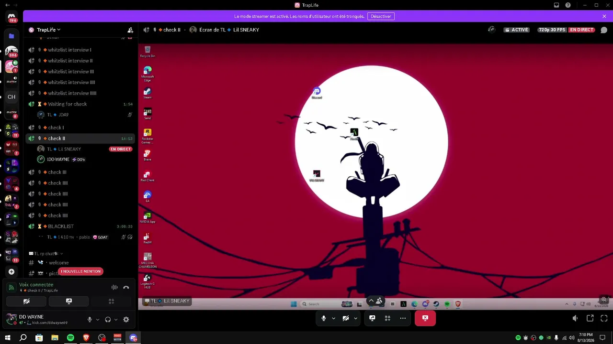Click the Windows Start button

(x=7, y=338)
